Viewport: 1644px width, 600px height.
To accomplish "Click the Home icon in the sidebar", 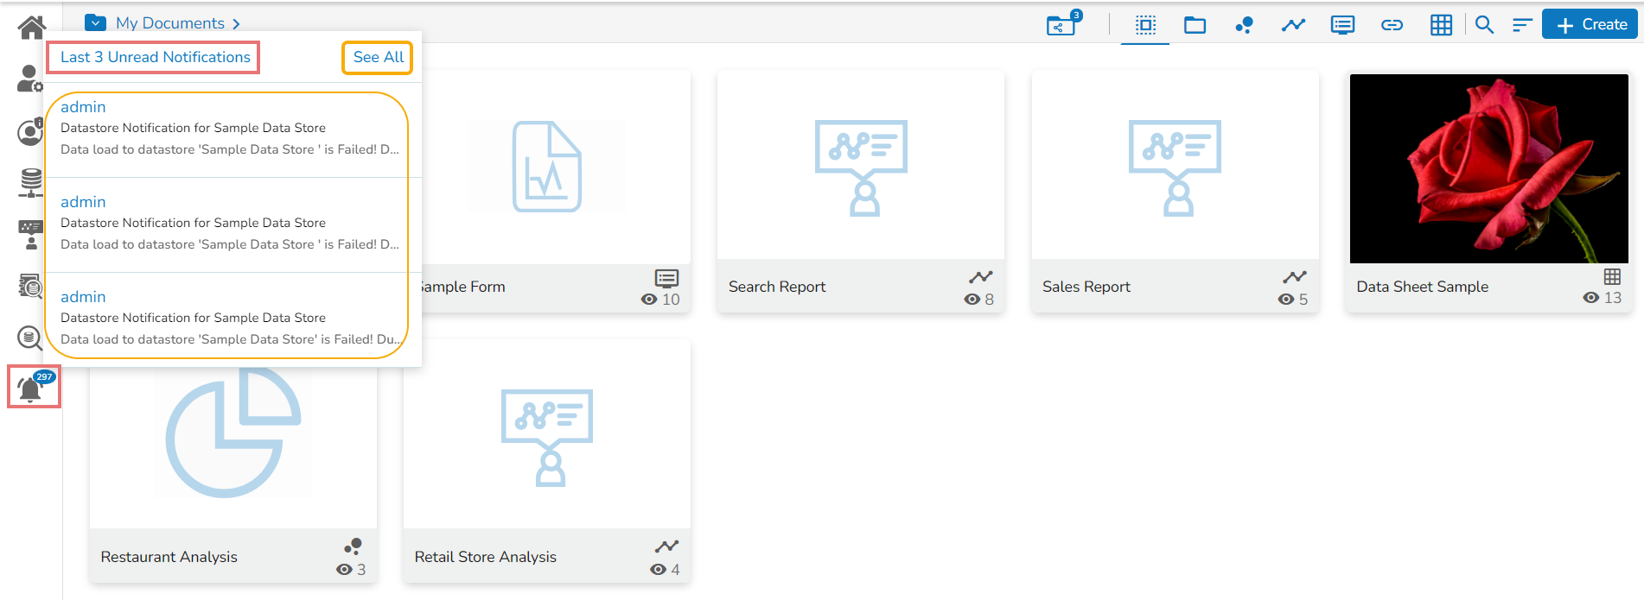I will 31,28.
